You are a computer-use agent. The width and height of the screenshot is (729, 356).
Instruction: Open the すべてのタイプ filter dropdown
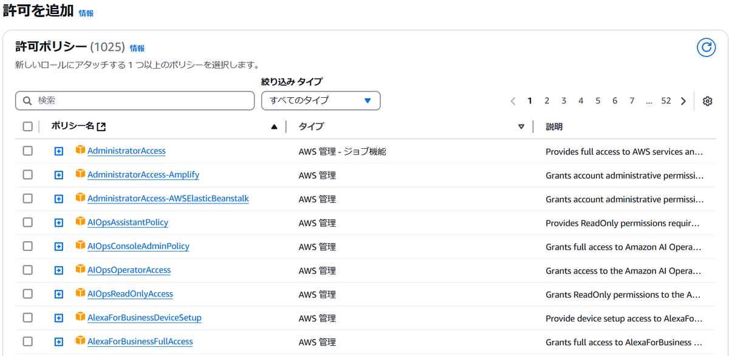pos(321,101)
